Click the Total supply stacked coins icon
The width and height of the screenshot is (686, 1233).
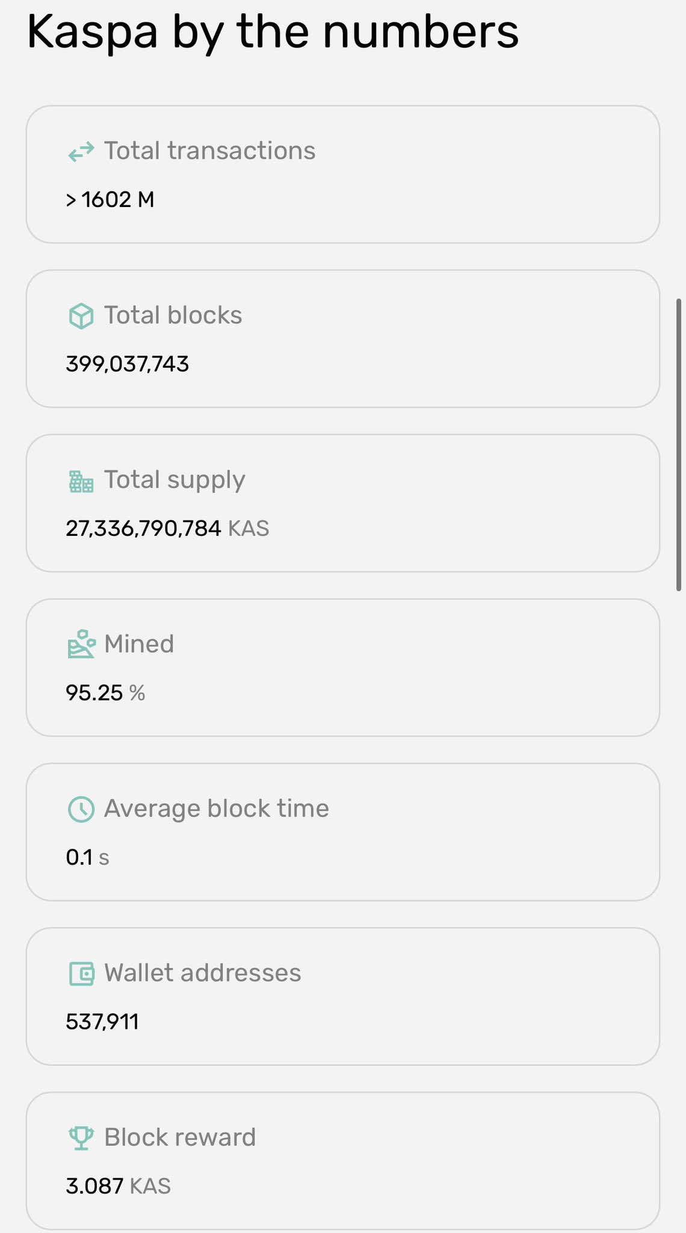click(81, 481)
